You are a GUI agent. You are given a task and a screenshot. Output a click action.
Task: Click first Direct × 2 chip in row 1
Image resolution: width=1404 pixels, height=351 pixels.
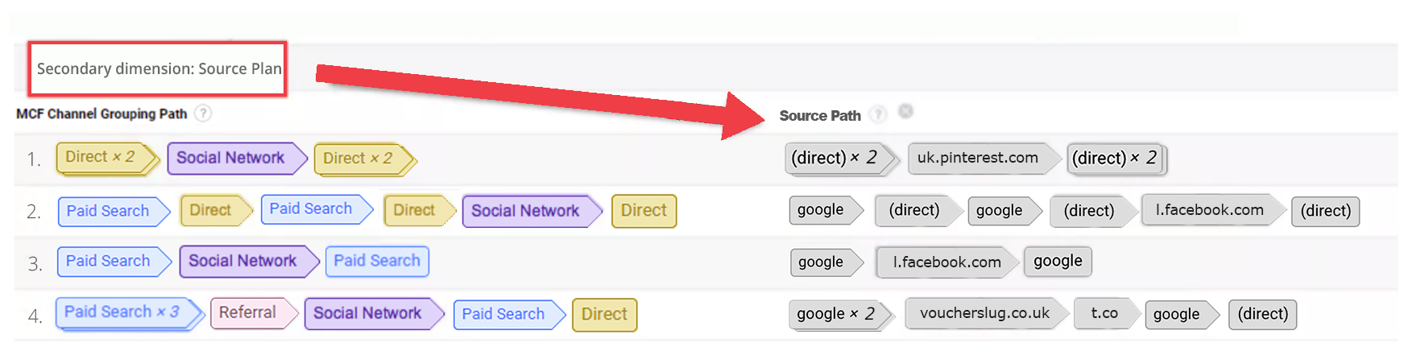(101, 158)
